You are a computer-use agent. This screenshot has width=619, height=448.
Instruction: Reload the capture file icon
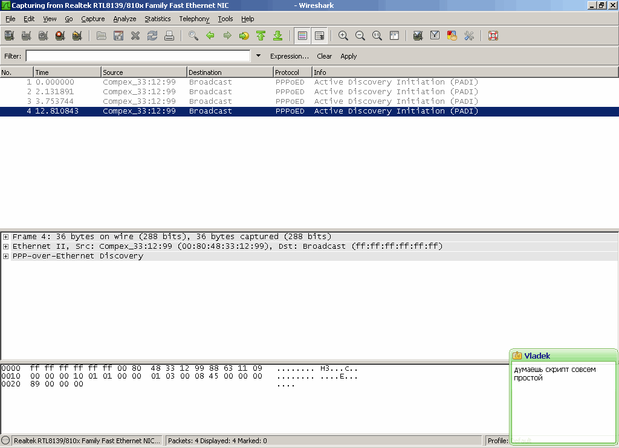point(152,36)
